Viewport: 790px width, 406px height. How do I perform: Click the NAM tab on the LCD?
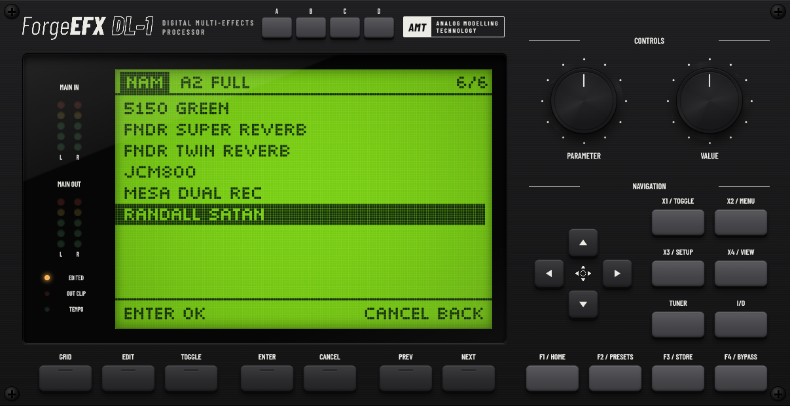click(145, 83)
